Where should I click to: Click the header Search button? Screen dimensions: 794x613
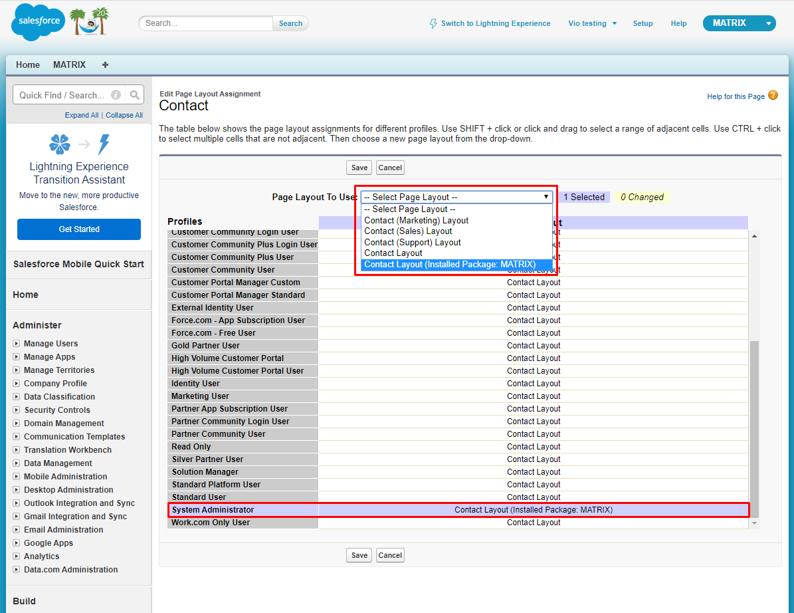tap(290, 23)
